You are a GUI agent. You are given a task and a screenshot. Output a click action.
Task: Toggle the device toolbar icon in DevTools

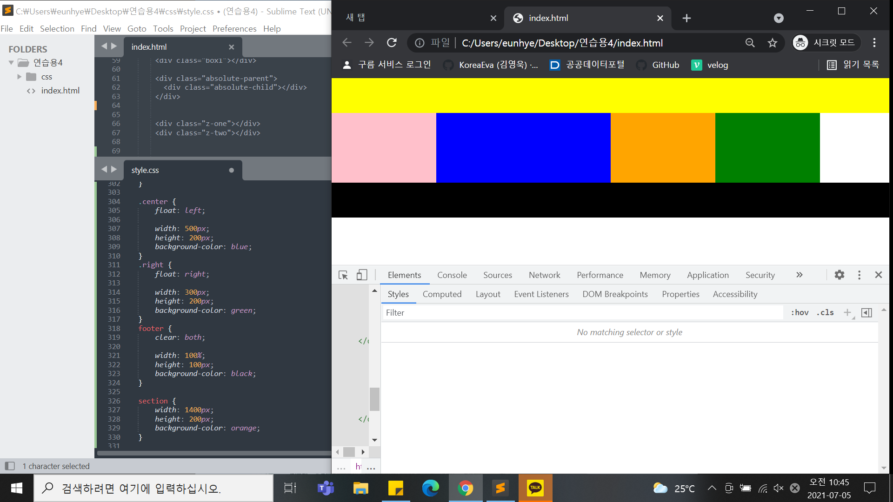pos(362,275)
